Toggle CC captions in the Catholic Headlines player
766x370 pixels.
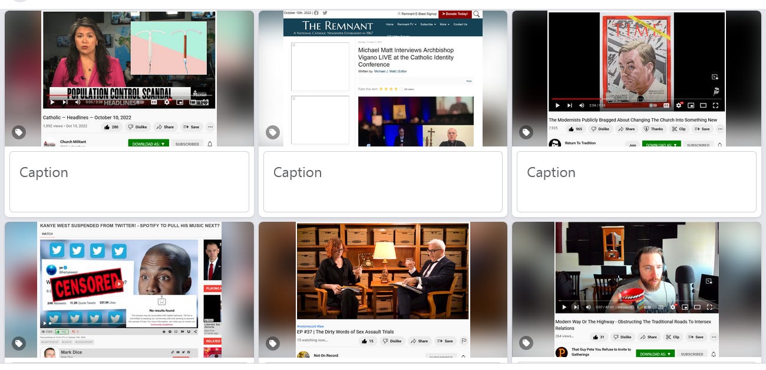[x=154, y=102]
